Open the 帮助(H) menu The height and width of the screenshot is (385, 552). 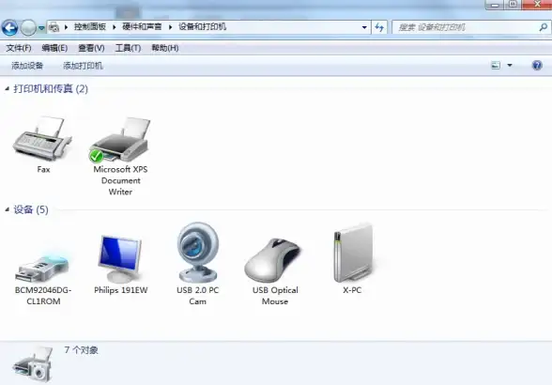pos(165,48)
